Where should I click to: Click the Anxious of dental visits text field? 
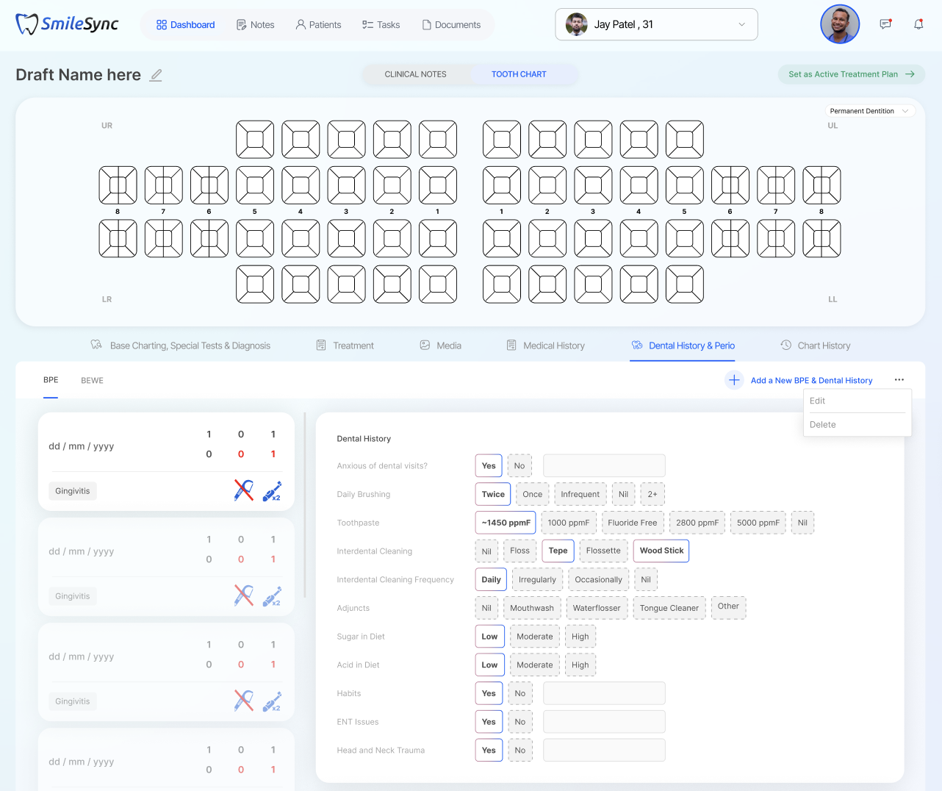pyautogui.click(x=603, y=466)
